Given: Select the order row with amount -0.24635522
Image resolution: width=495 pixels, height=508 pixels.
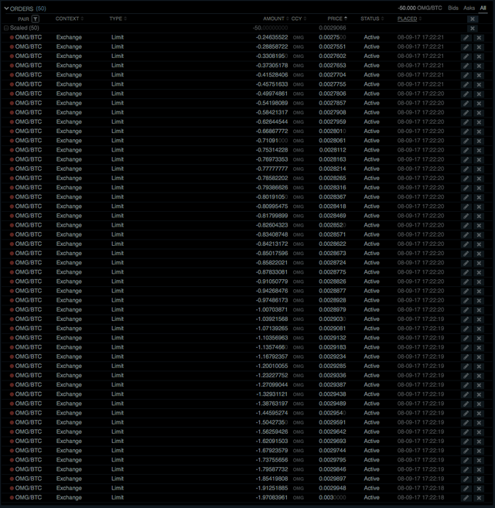Looking at the screenshot, I should (247, 37).
